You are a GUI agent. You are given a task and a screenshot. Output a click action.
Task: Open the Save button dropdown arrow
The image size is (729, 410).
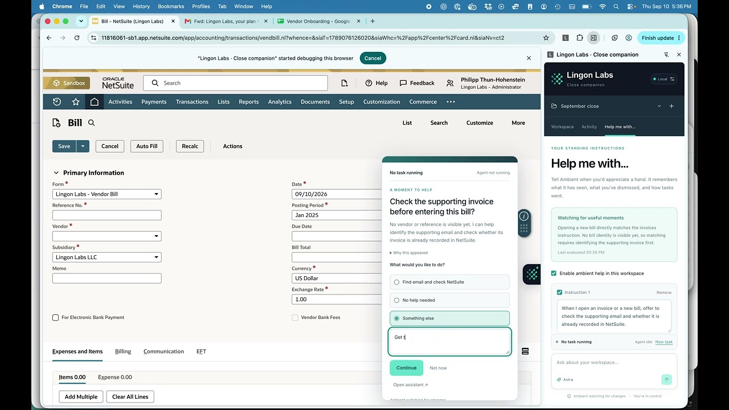coord(83,146)
